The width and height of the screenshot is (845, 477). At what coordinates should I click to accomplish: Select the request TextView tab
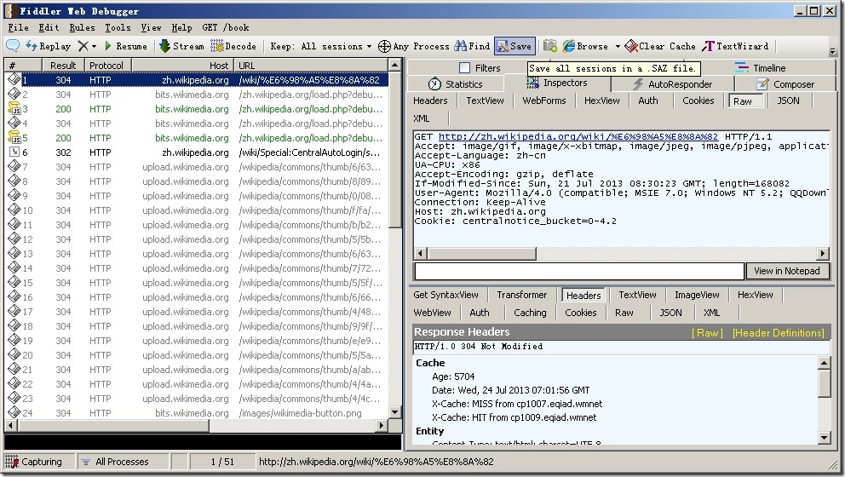point(485,101)
